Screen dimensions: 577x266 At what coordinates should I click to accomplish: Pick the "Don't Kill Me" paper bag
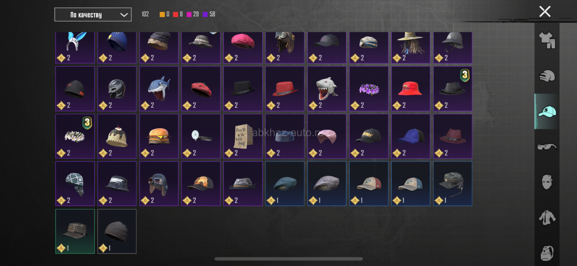tap(243, 136)
